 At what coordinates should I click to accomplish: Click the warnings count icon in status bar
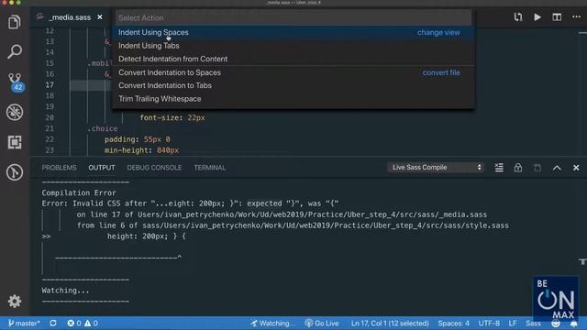(91, 324)
